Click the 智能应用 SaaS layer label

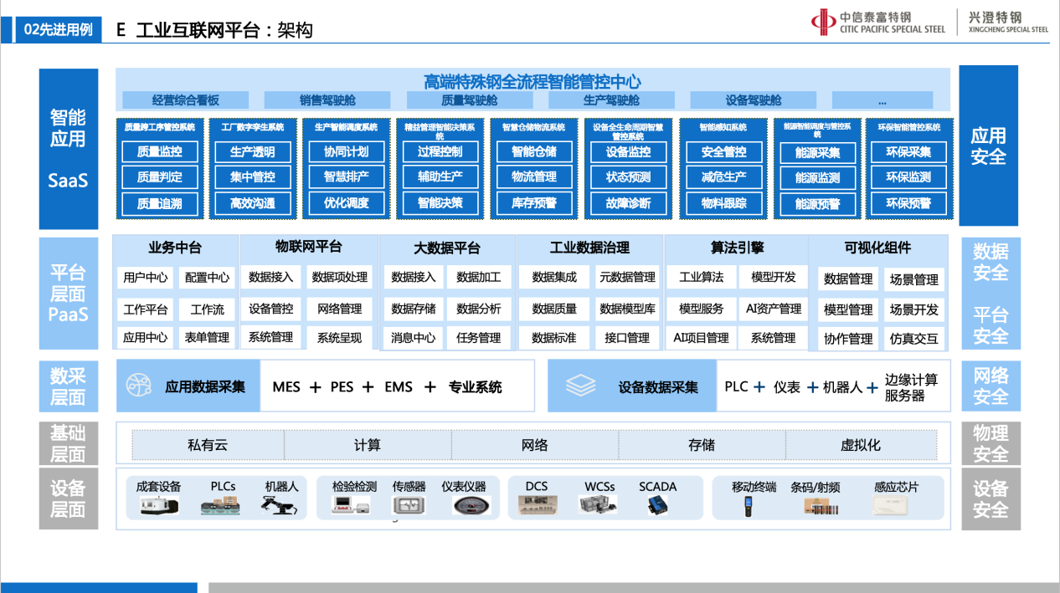(x=69, y=149)
